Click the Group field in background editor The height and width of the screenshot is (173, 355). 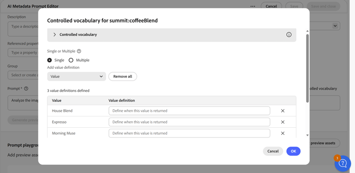point(23,75)
